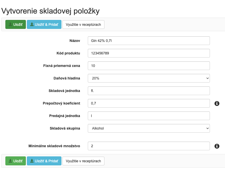Image resolution: width=225 pixels, height=172 pixels.
Task: Open top Využitie v receptúrach button
Action: pyautogui.click(x=83, y=25)
